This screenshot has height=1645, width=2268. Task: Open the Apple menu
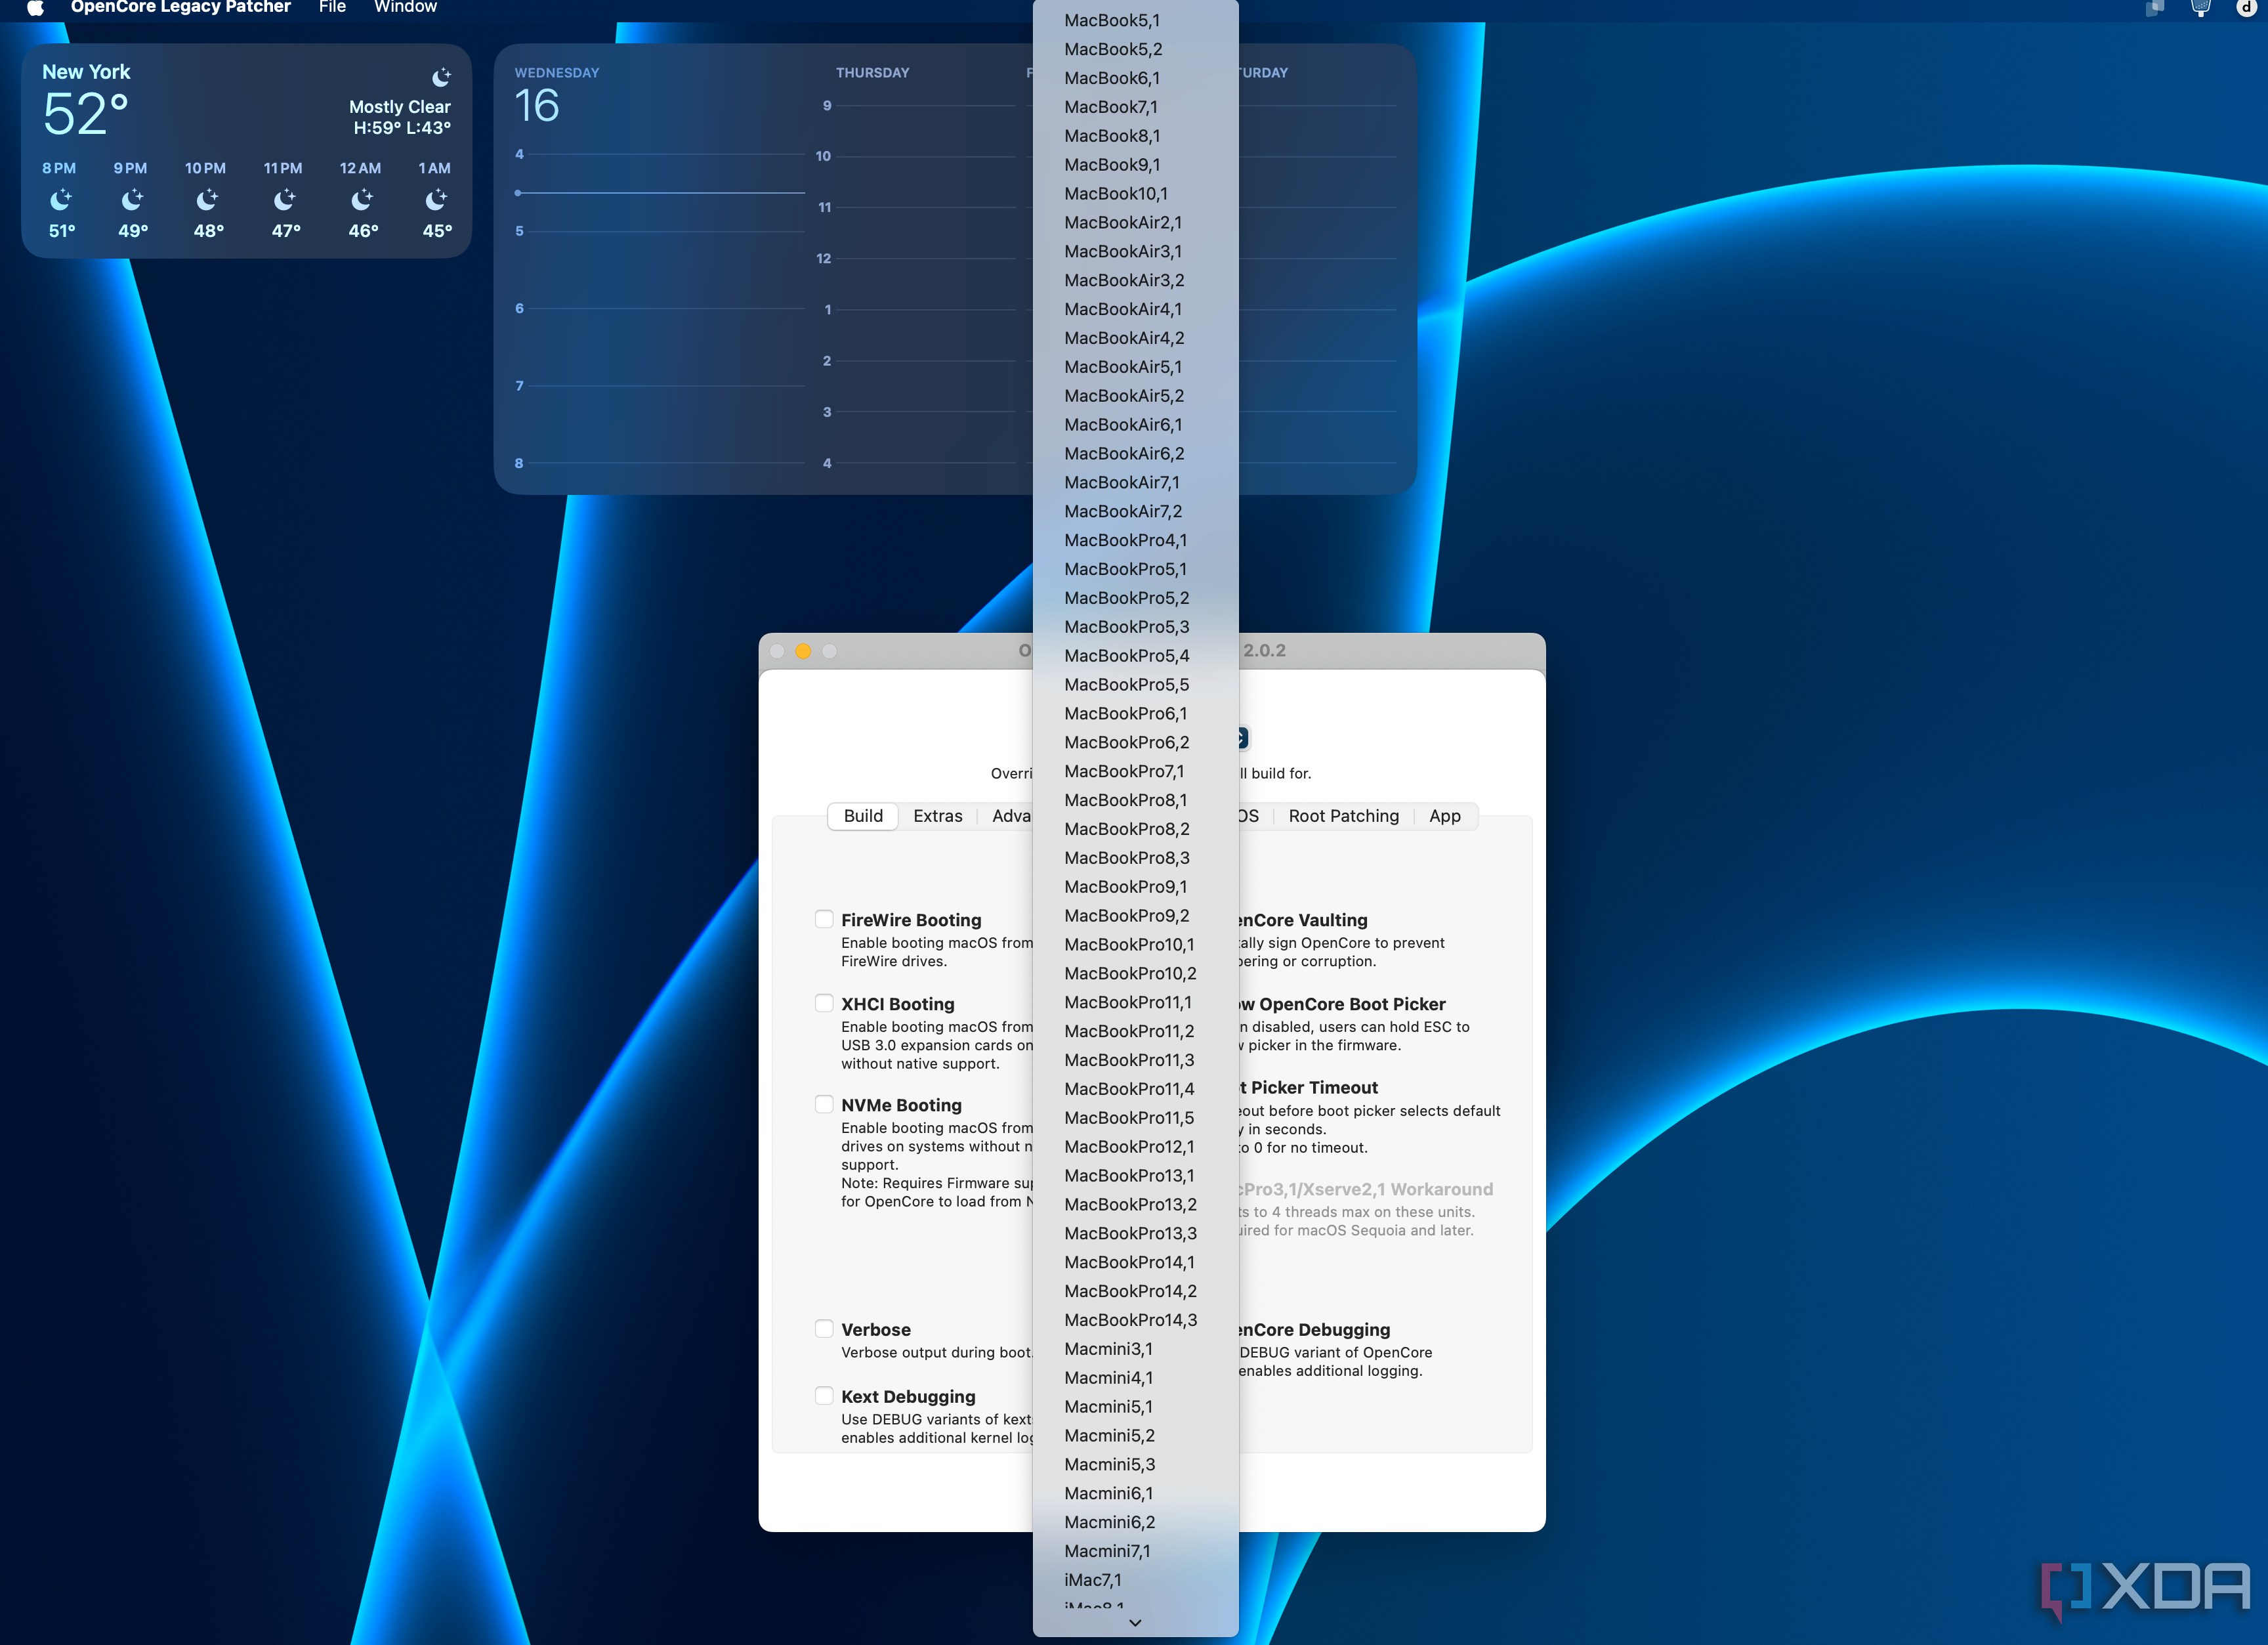(35, 8)
